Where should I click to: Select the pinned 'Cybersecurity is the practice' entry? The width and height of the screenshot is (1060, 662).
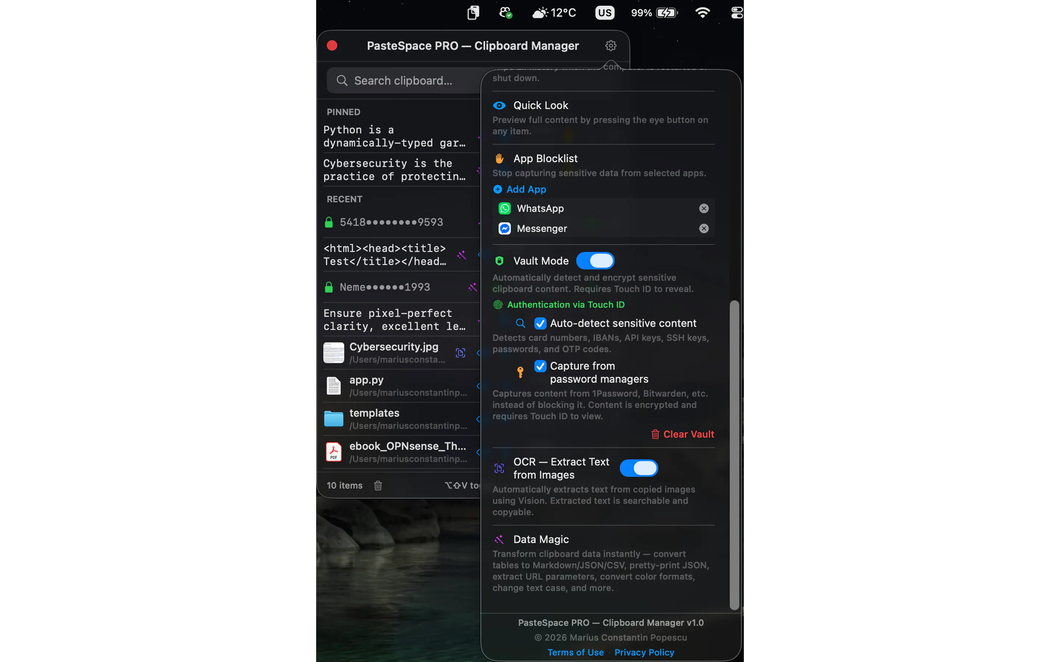394,170
